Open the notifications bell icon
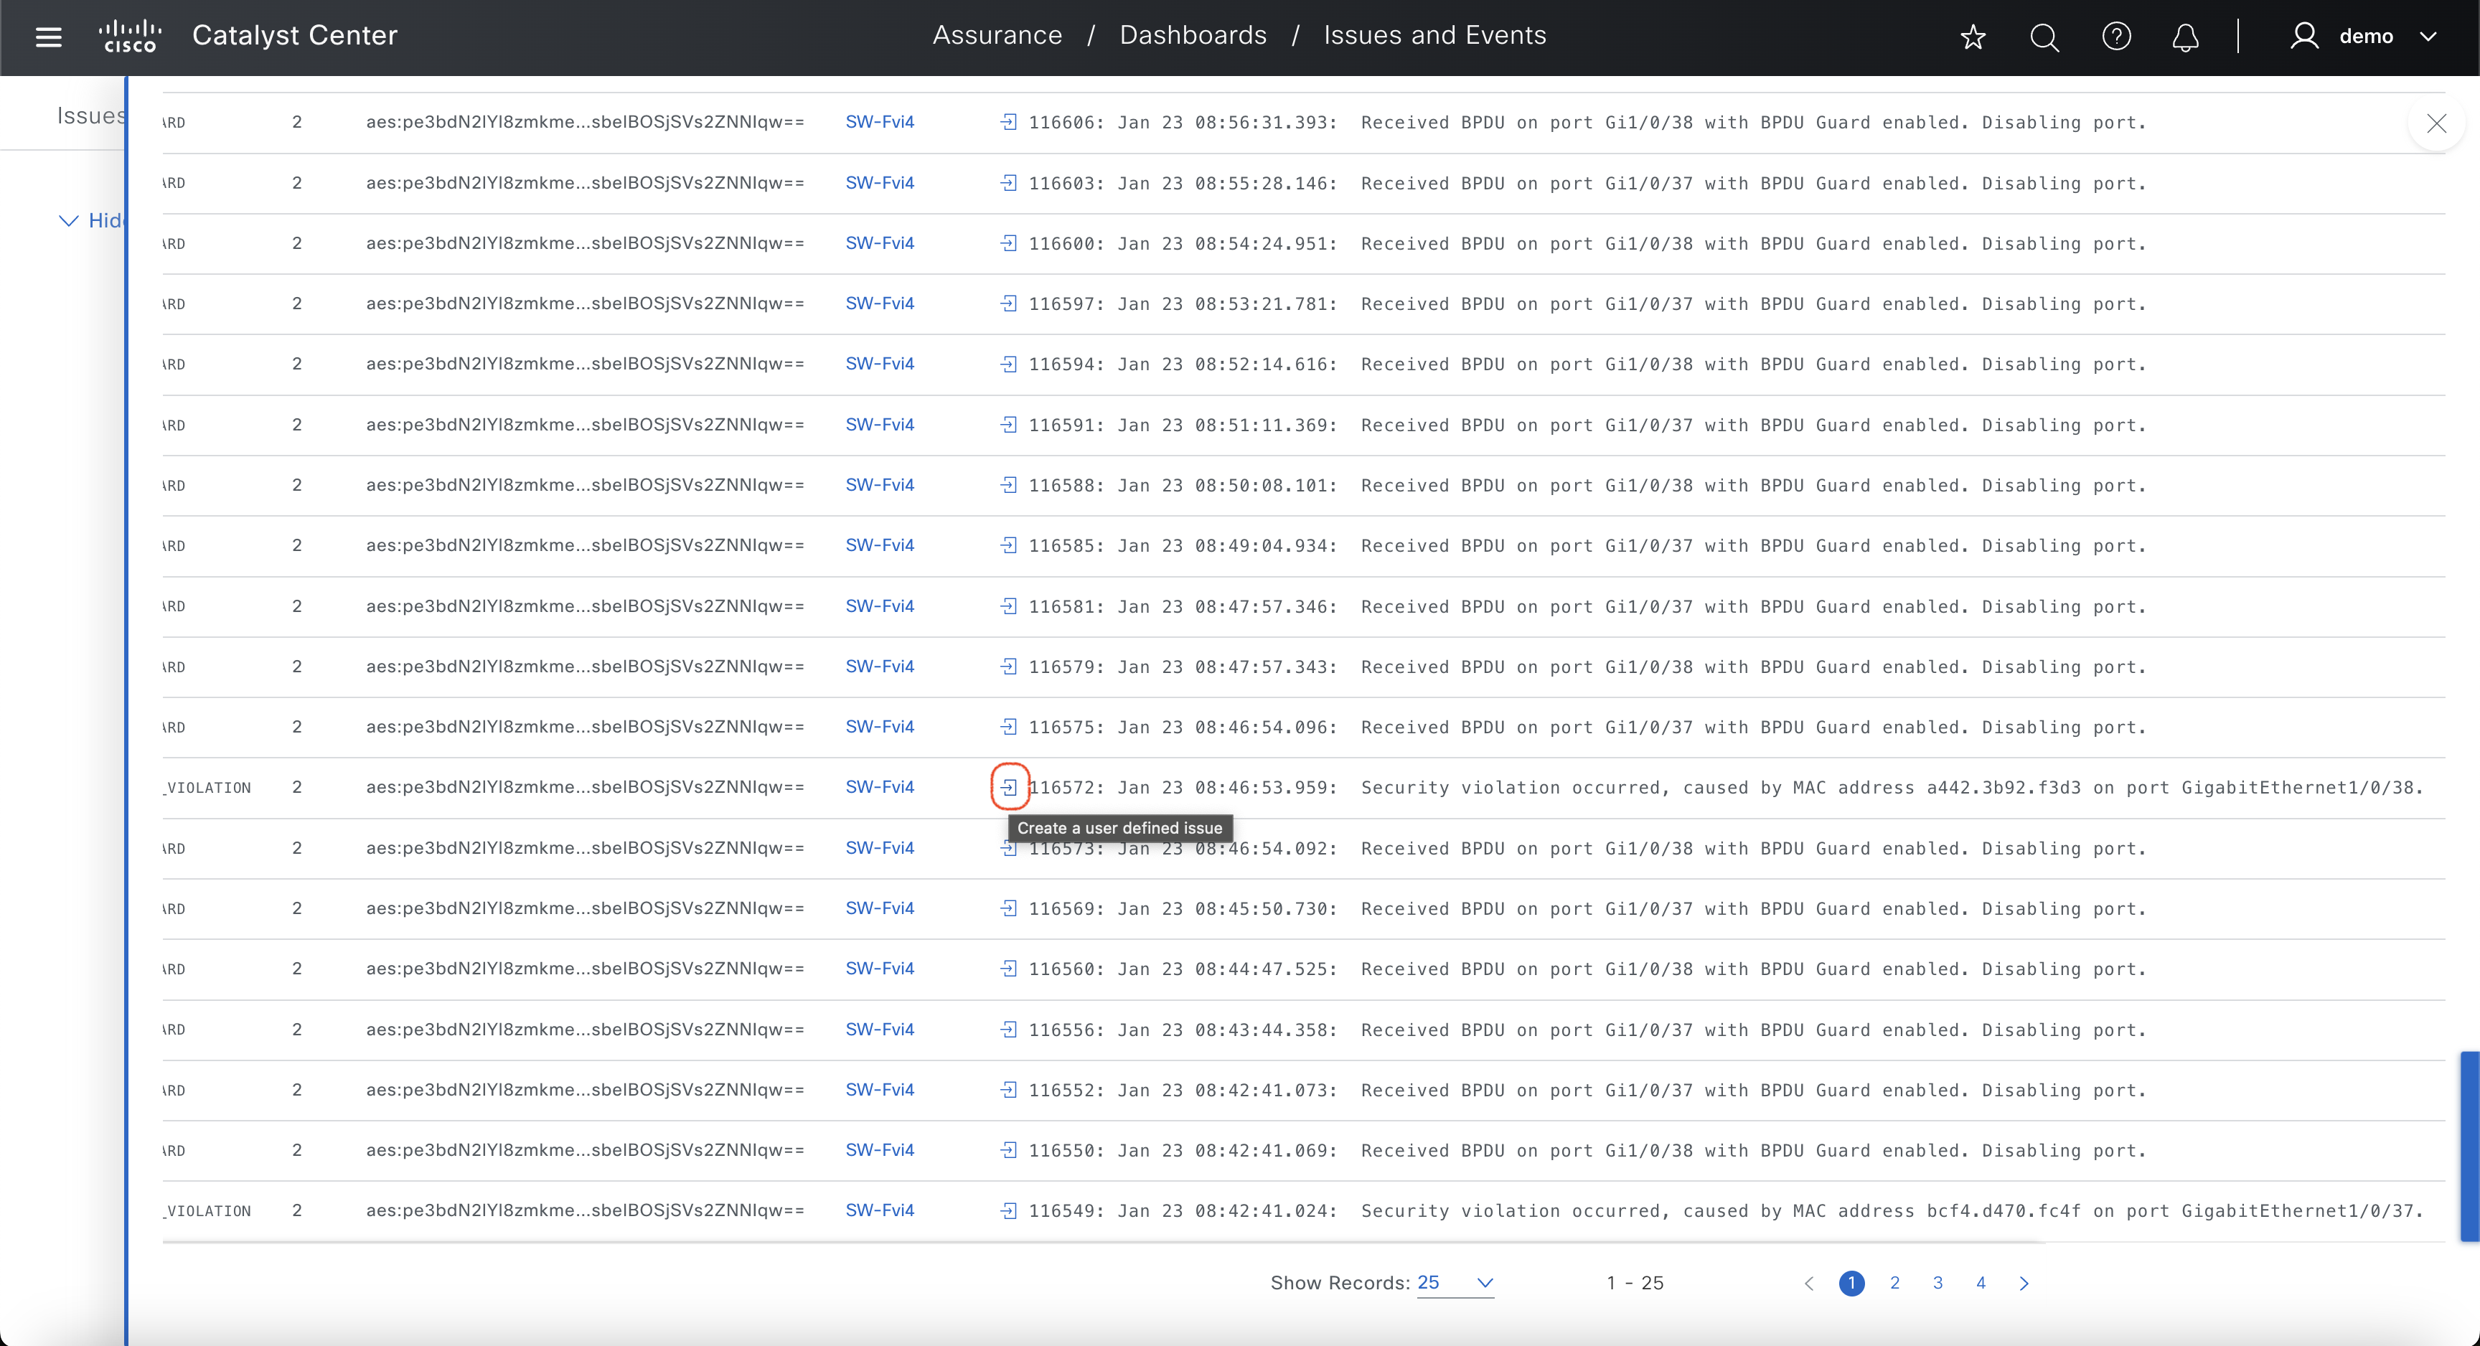This screenshot has width=2480, height=1346. 2185,37
